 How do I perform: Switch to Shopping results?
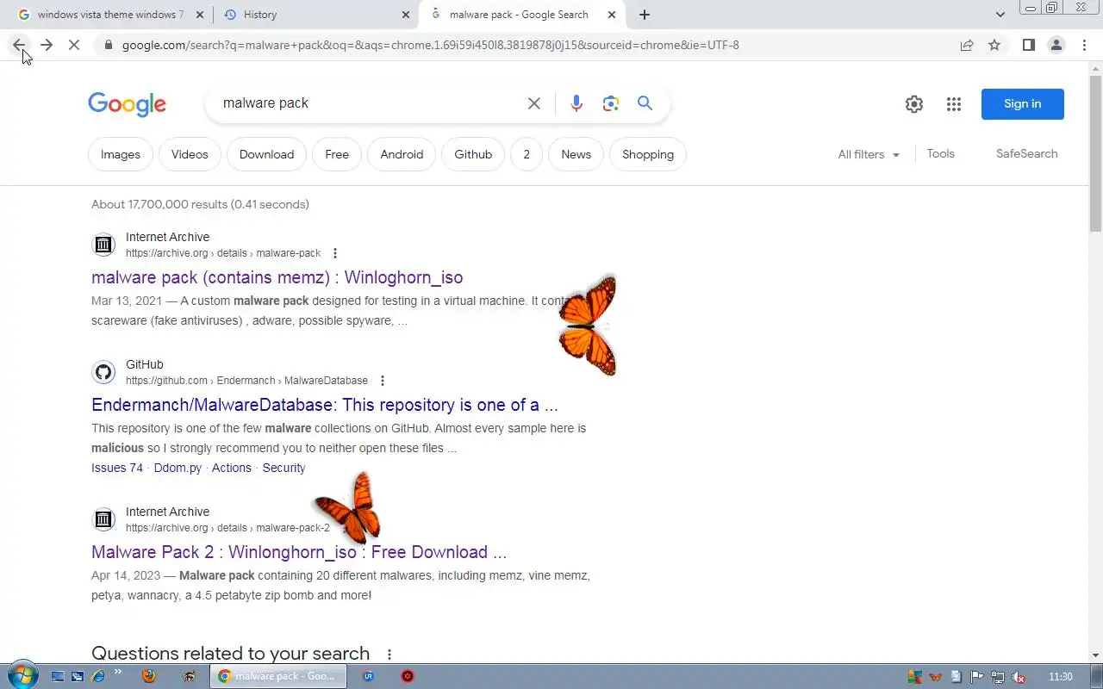[648, 154]
